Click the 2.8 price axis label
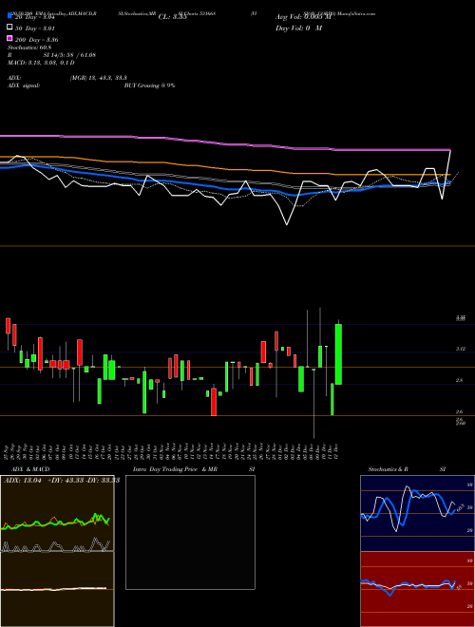The width and height of the screenshot is (475, 627). click(460, 380)
